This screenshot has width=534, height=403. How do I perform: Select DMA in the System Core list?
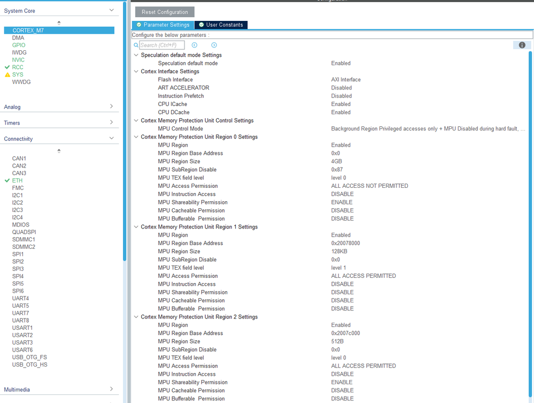pos(18,37)
